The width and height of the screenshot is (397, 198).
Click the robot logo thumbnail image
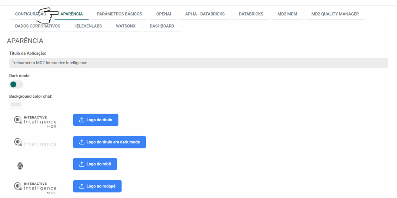click(x=20, y=166)
